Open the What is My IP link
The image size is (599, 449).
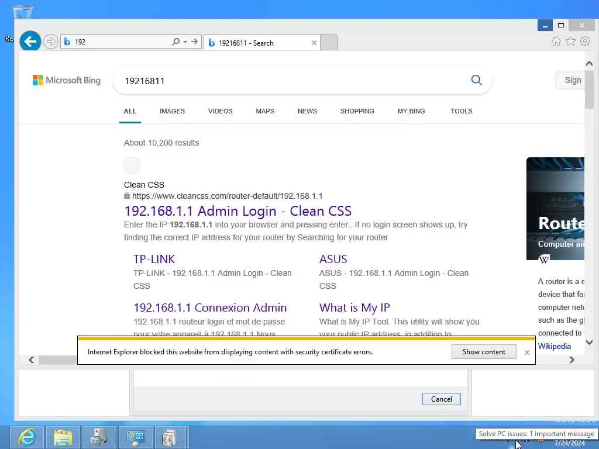tap(354, 308)
